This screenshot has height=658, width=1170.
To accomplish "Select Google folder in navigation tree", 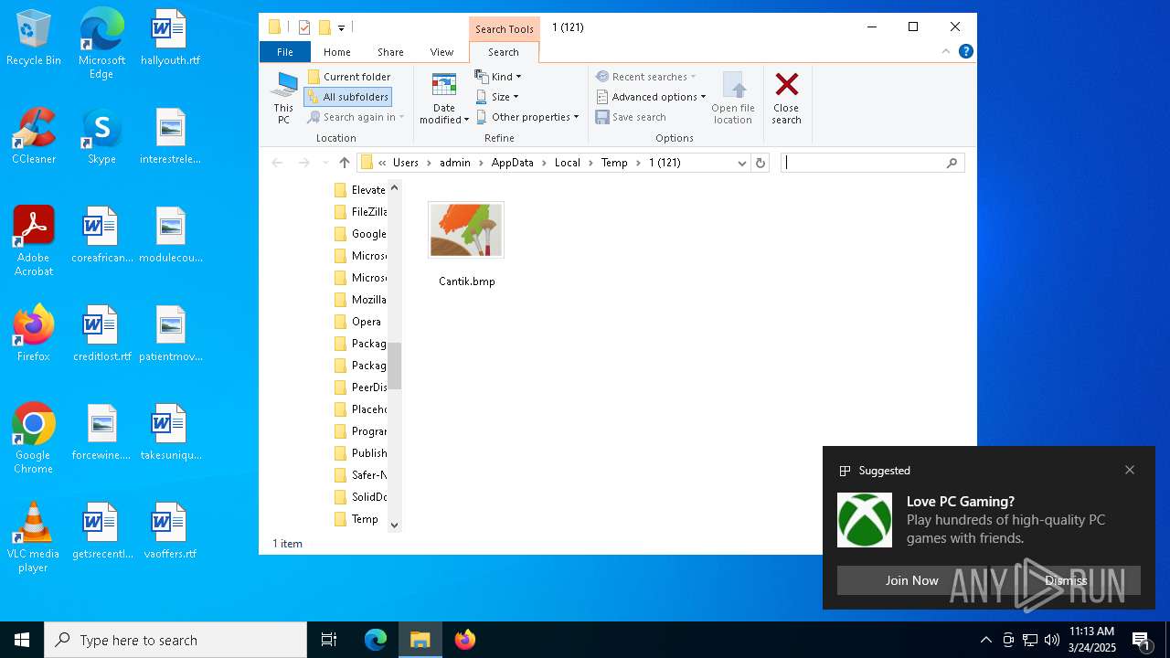I will click(361, 234).
